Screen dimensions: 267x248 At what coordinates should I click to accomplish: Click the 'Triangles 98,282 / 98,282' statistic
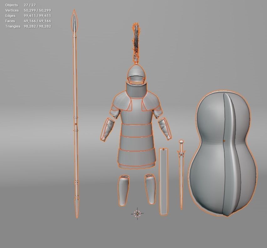point(28,26)
